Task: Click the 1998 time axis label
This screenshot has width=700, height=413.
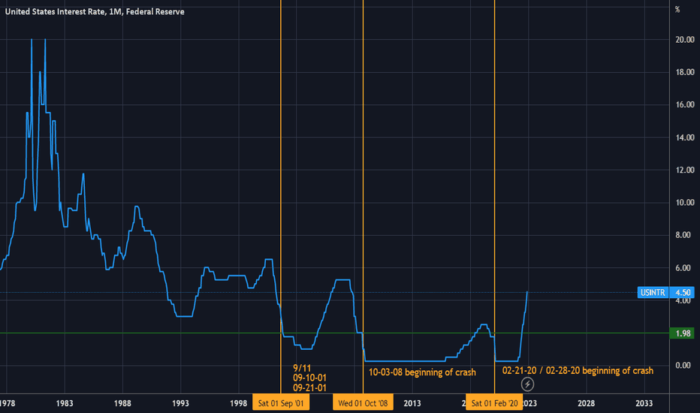Action: [238, 403]
